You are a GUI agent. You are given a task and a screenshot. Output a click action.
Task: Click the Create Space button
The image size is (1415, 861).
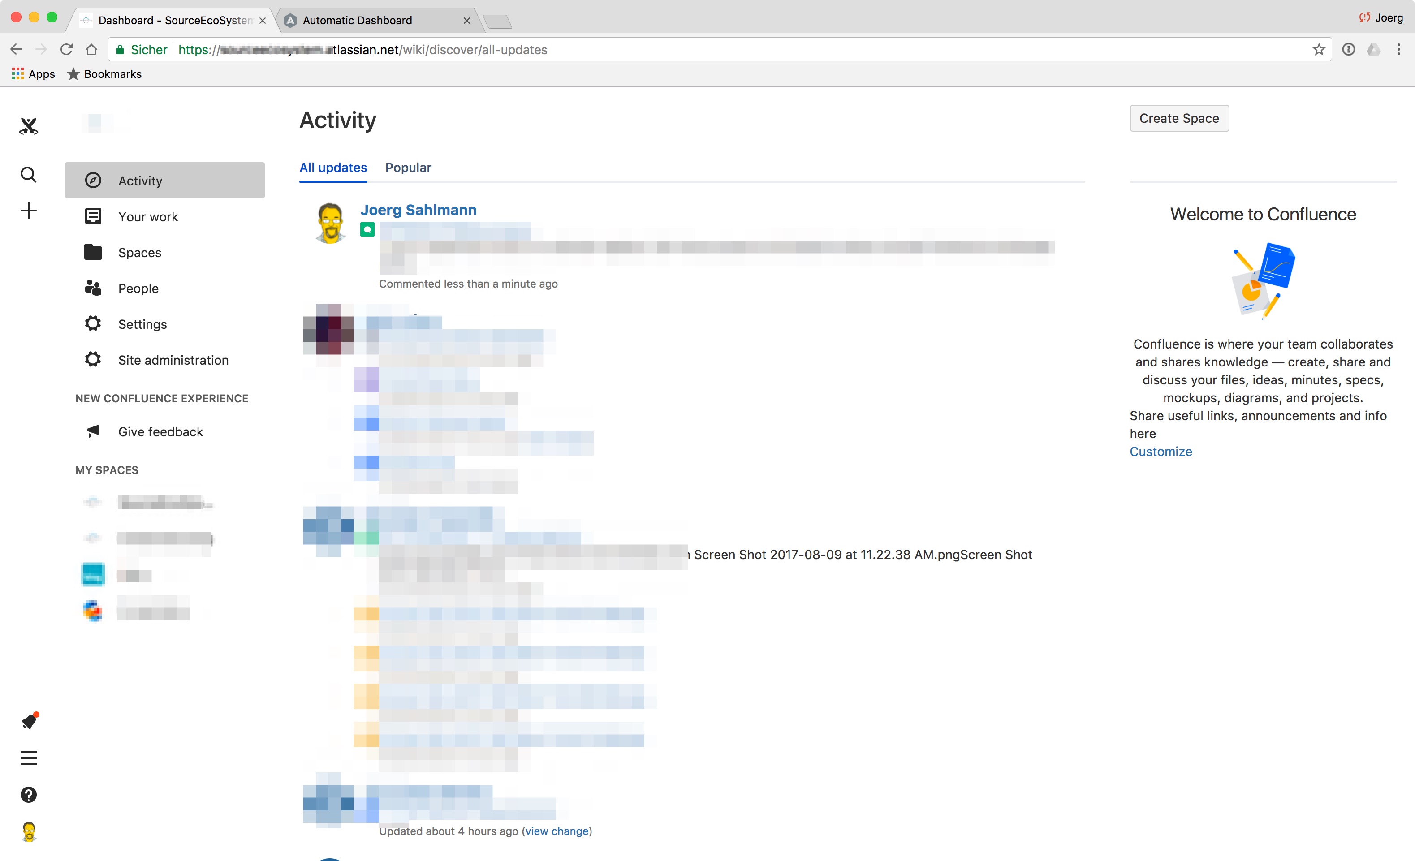pos(1179,118)
